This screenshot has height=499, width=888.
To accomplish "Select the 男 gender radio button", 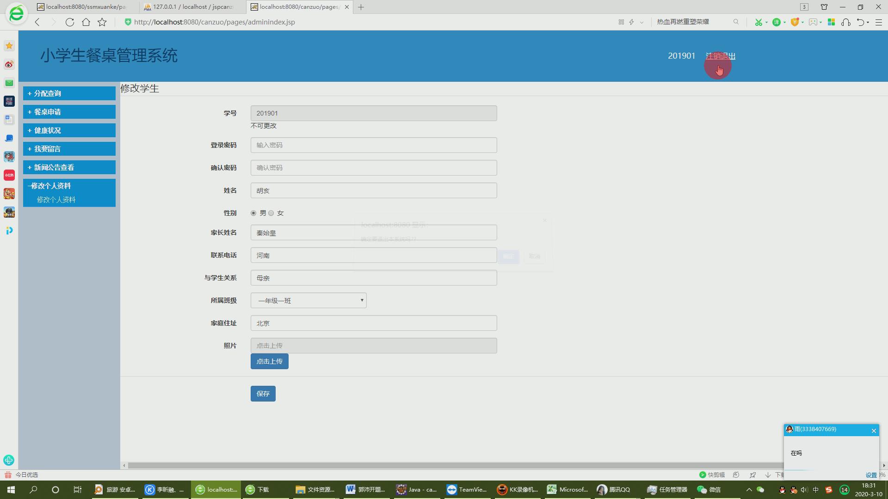I will pyautogui.click(x=253, y=213).
